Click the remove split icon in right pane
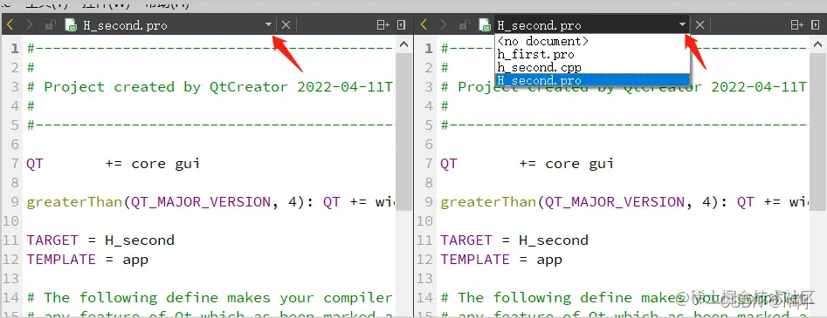827x318 pixels. tap(816, 24)
